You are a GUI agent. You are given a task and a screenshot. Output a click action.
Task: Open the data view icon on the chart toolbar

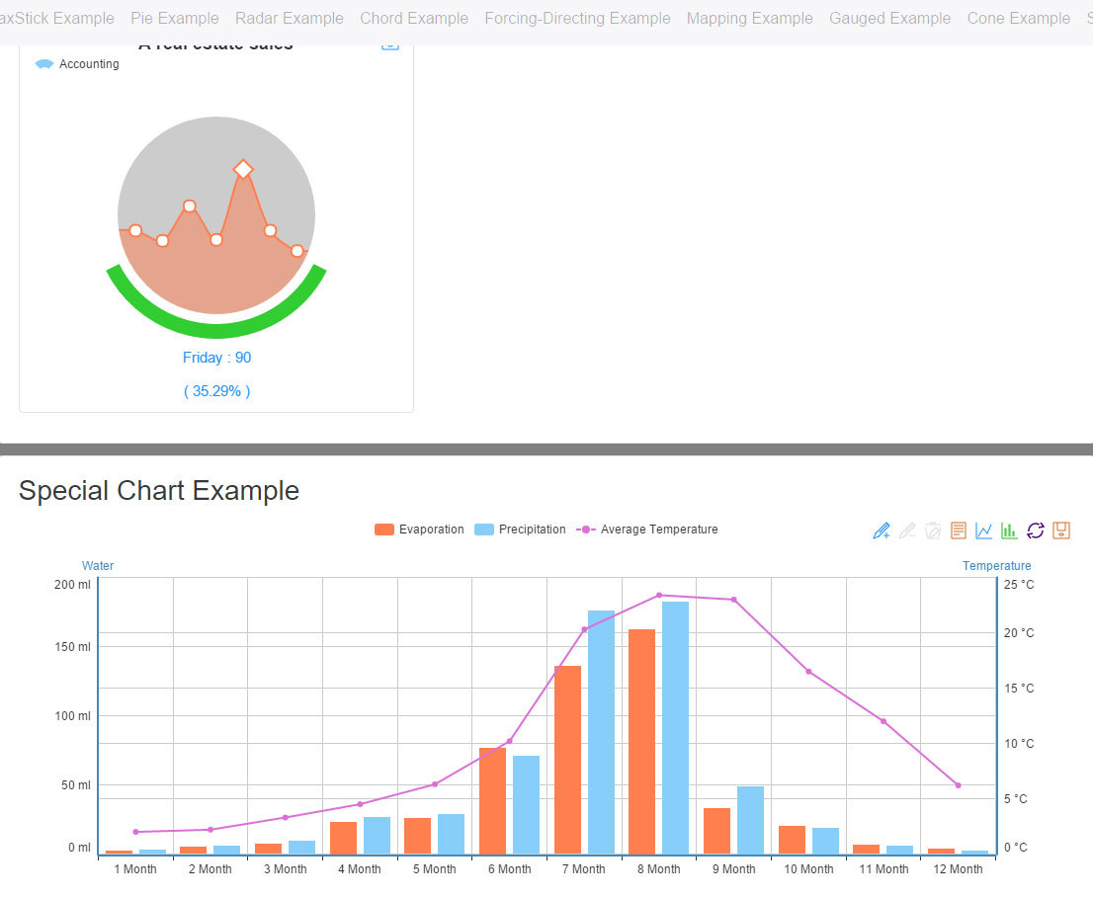pyautogui.click(x=958, y=531)
